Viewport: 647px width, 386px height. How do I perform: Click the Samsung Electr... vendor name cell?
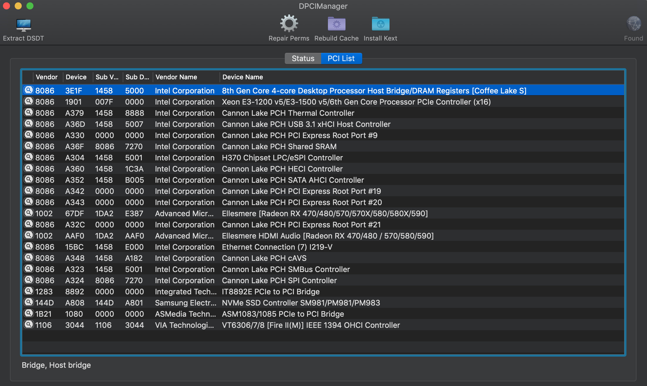(x=186, y=303)
